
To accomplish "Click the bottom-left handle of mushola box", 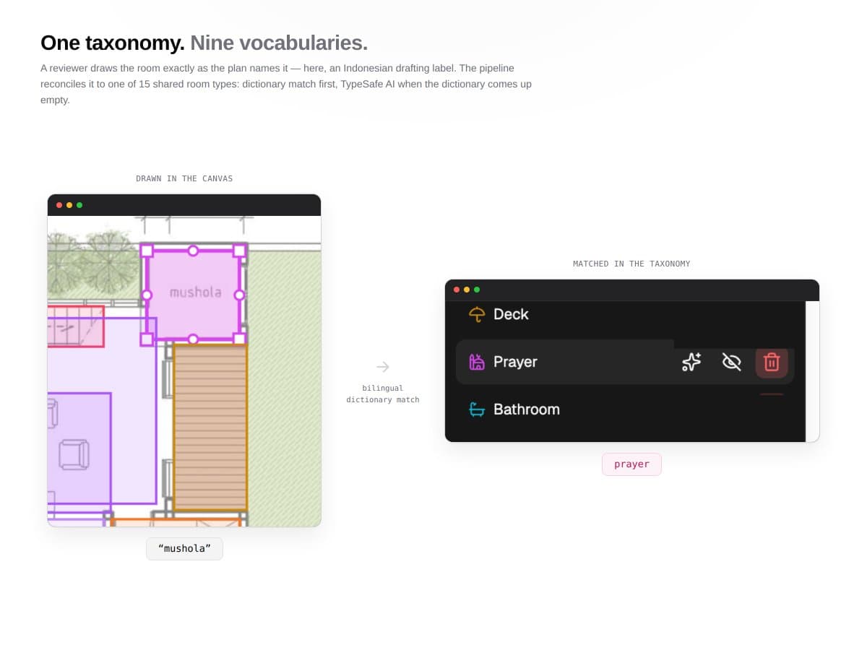I will [147, 339].
